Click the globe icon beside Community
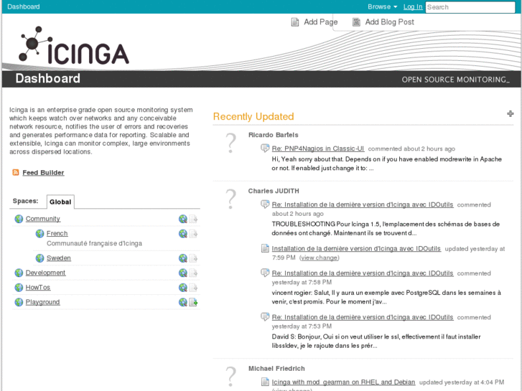522x391 pixels. click(19, 219)
